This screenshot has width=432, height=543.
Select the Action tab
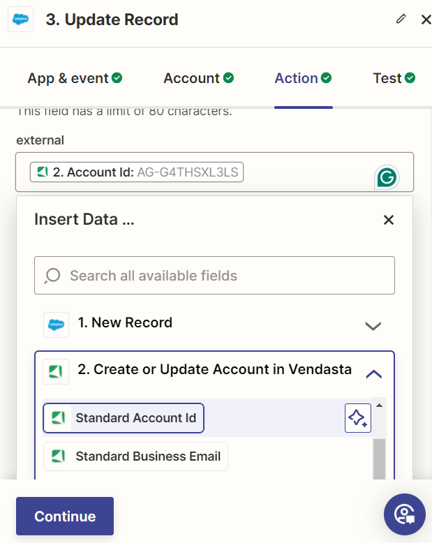pos(303,78)
